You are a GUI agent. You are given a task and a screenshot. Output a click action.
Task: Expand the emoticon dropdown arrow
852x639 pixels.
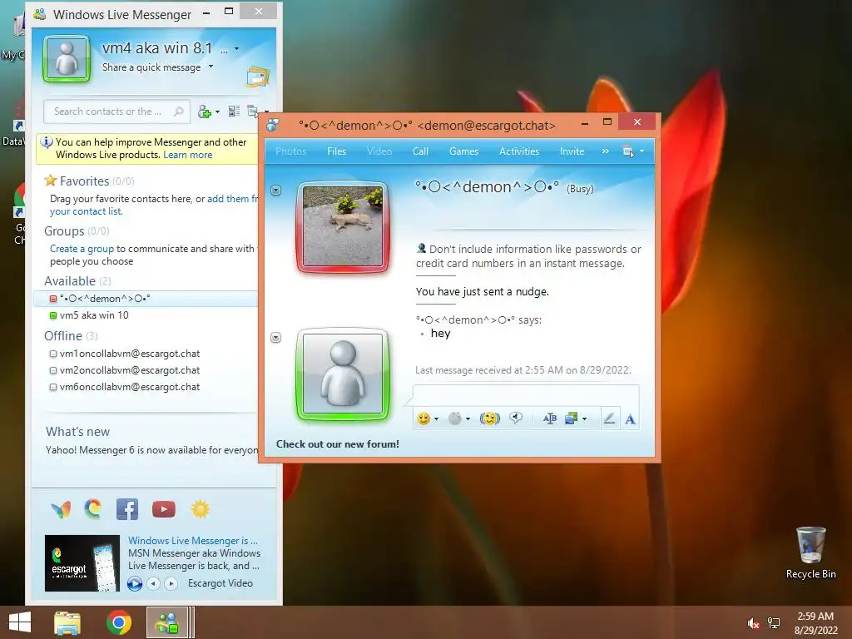[436, 419]
